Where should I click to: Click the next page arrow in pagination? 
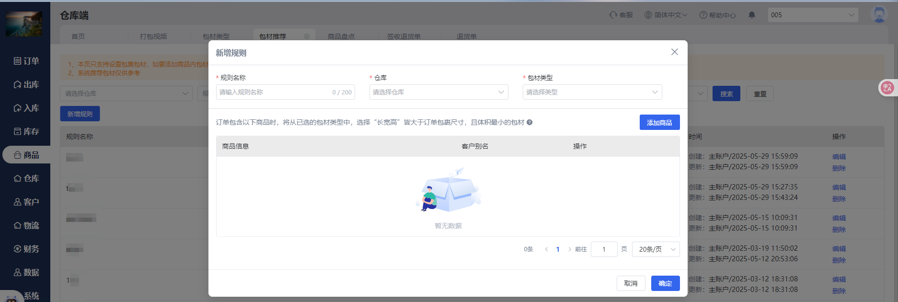click(569, 249)
